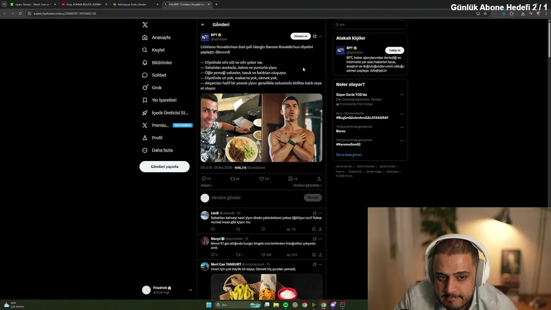This screenshot has width=551, height=310.
Task: Open Yer İşaretleri bookmarks
Action: [159, 100]
